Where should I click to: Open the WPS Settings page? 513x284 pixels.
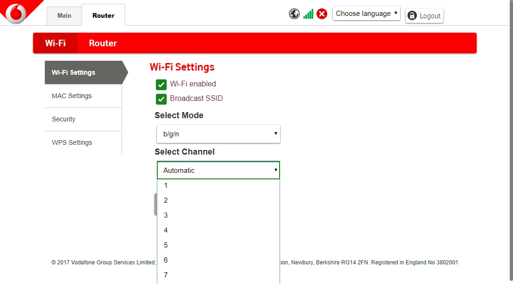click(x=72, y=142)
